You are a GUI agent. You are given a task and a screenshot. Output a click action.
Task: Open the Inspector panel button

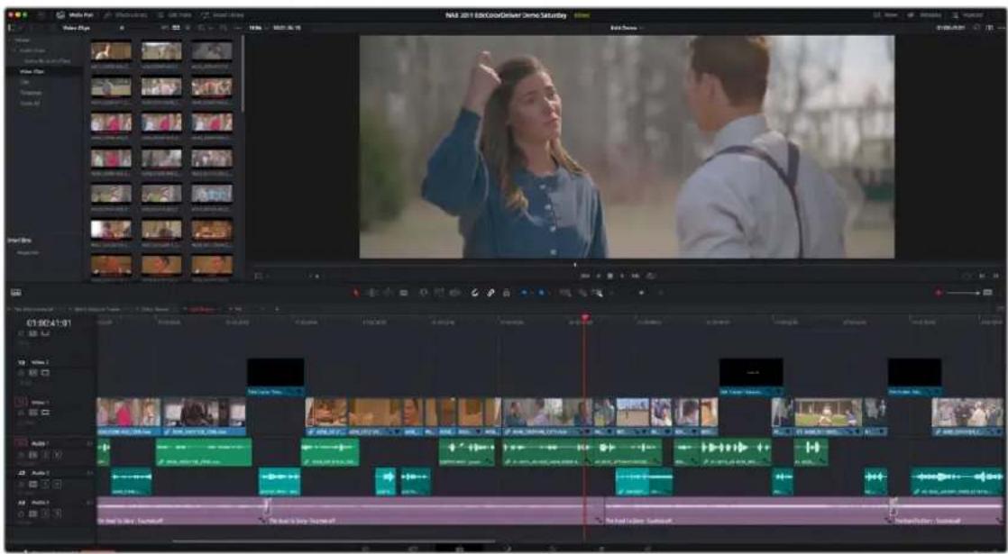(967, 14)
